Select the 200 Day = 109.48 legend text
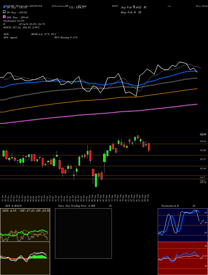Screen dimensions: 208x275 pos(18,17)
